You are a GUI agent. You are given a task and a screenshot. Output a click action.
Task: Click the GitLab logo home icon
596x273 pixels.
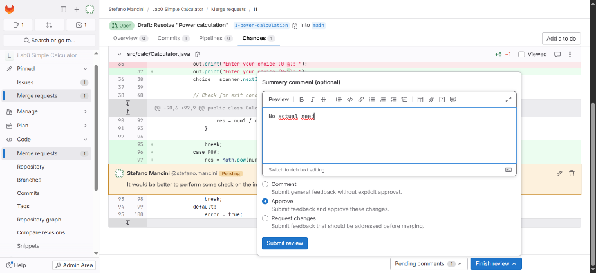tap(12, 9)
